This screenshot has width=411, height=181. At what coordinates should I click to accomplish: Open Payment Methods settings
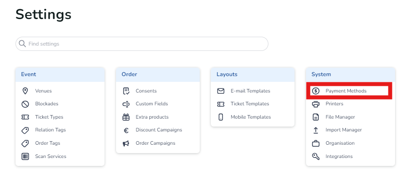[x=346, y=91]
